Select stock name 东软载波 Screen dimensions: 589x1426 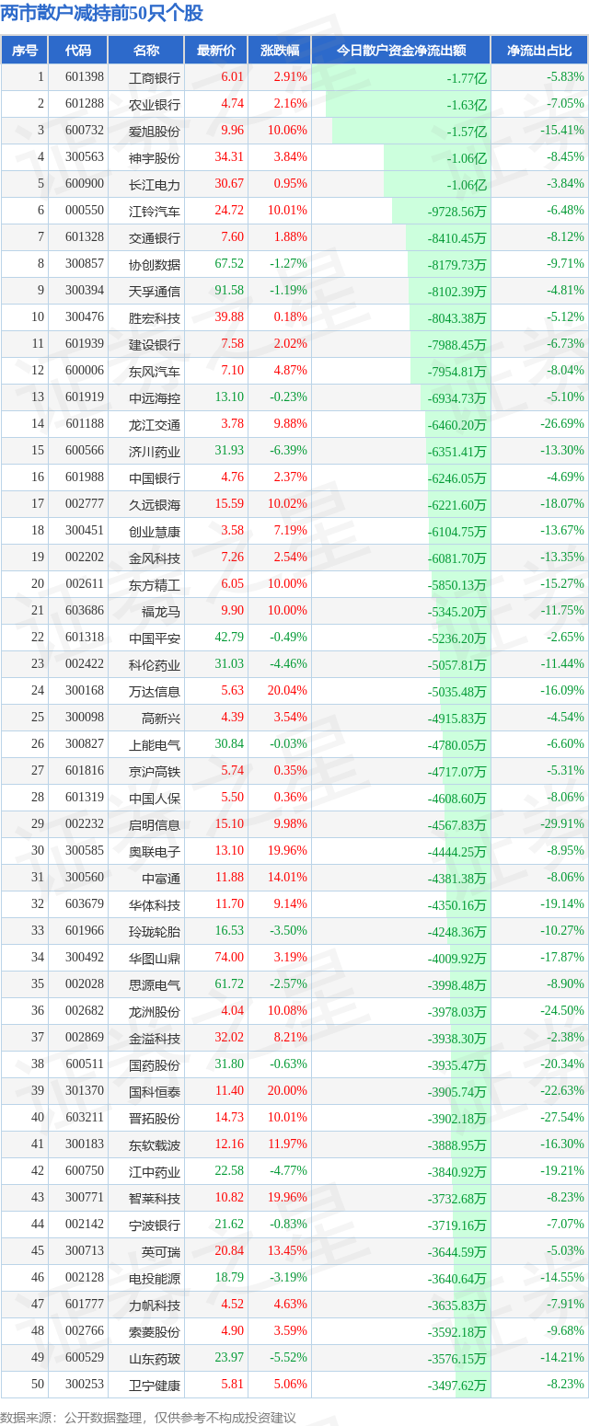click(155, 1145)
